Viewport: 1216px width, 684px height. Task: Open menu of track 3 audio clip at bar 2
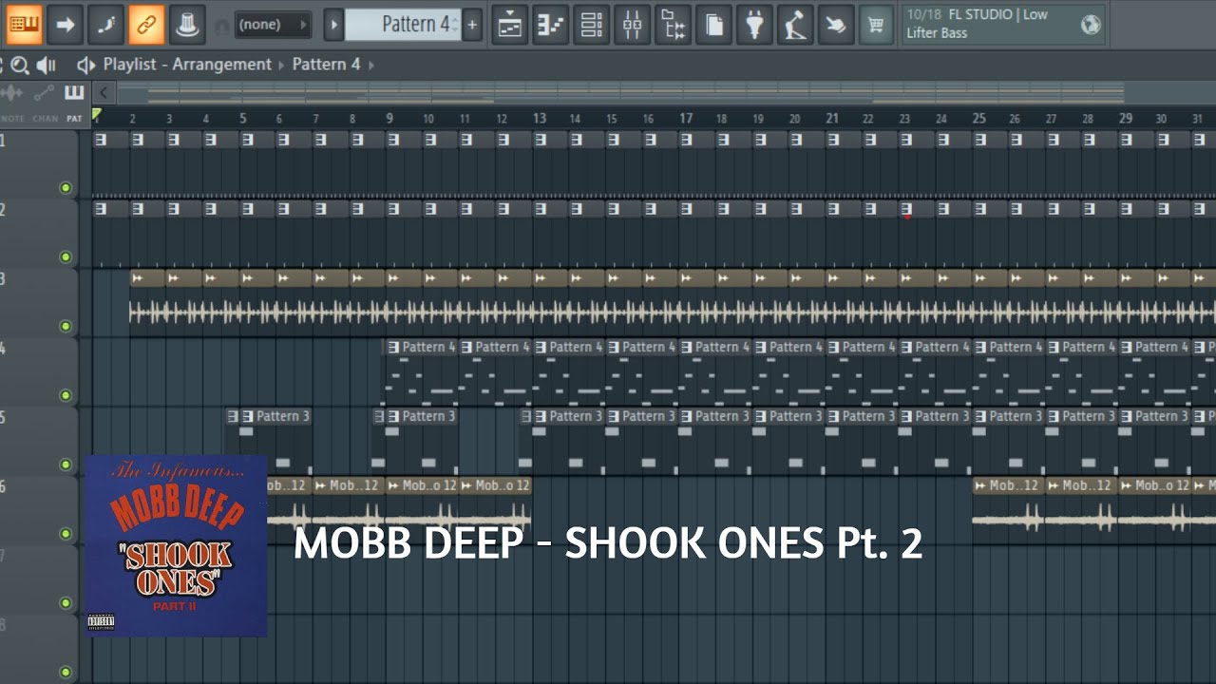coord(138,277)
